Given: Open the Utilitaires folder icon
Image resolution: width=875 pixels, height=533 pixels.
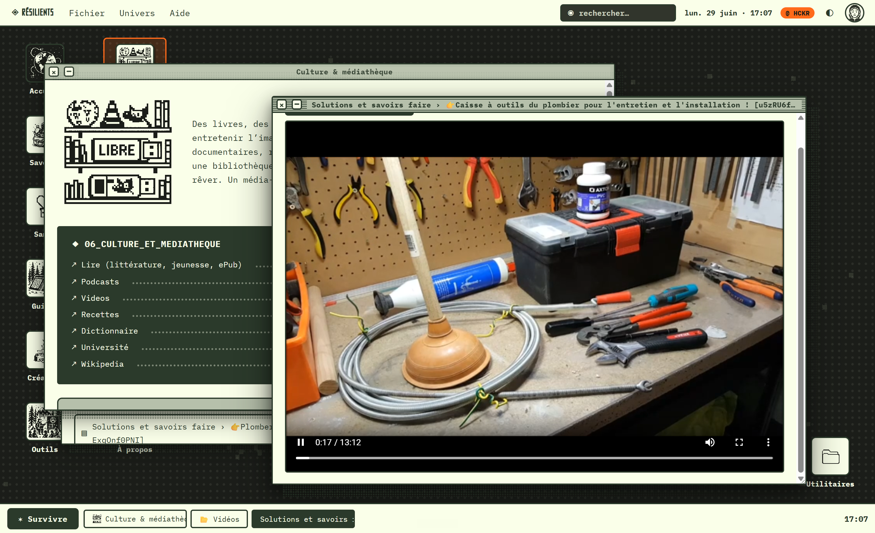Looking at the screenshot, I should click(830, 456).
